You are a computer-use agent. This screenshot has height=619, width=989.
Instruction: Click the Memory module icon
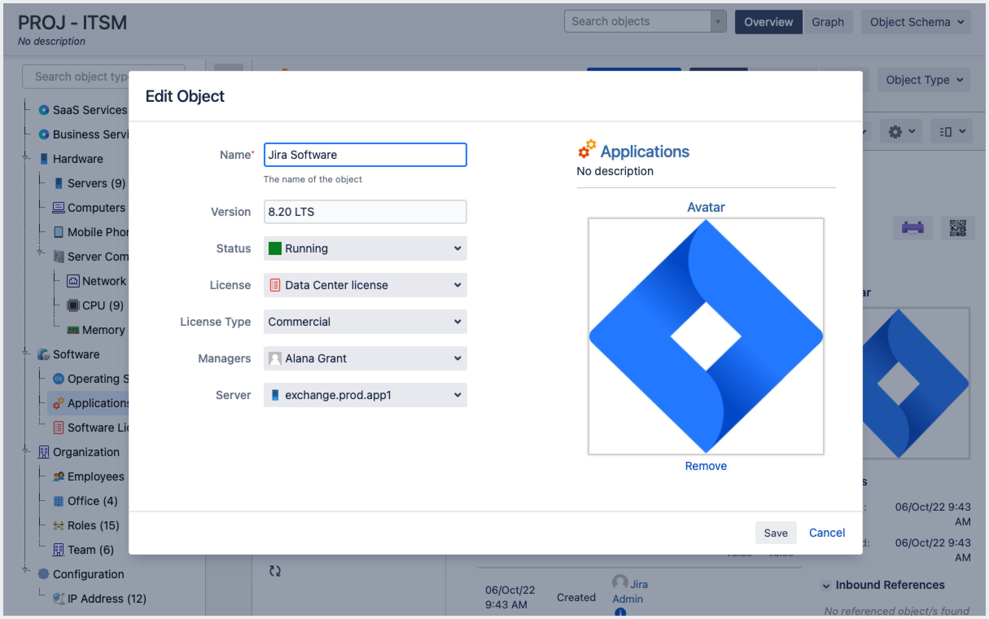(x=73, y=330)
